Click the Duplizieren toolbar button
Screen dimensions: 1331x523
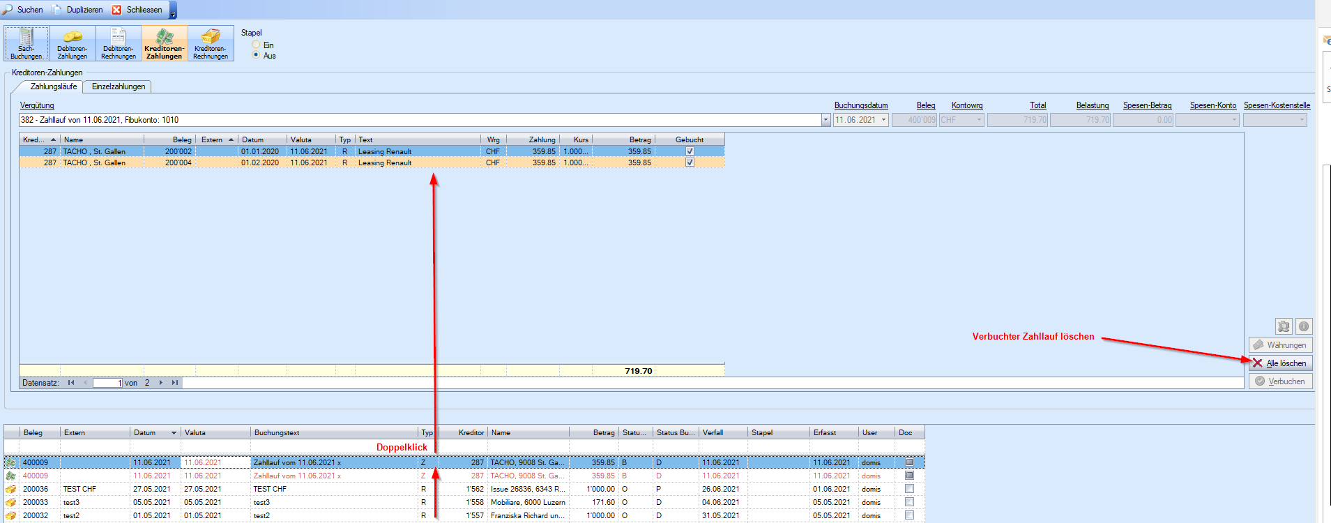pyautogui.click(x=77, y=10)
